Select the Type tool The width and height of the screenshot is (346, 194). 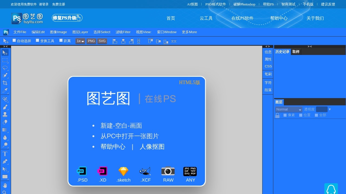[x=5, y=154]
